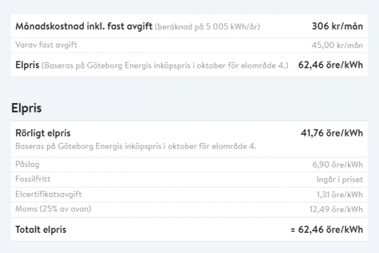
Task: Click the Elpris label in the summary table
Action: (x=27, y=65)
